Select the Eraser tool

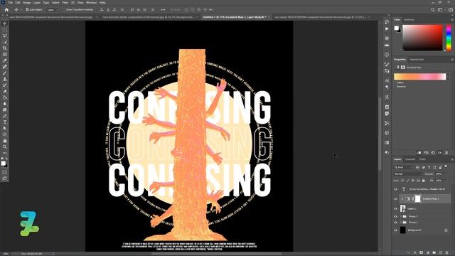(5, 92)
